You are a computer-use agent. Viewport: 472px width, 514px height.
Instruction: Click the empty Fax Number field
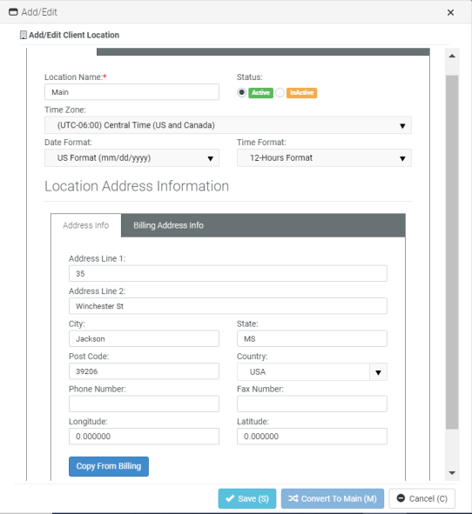[312, 404]
